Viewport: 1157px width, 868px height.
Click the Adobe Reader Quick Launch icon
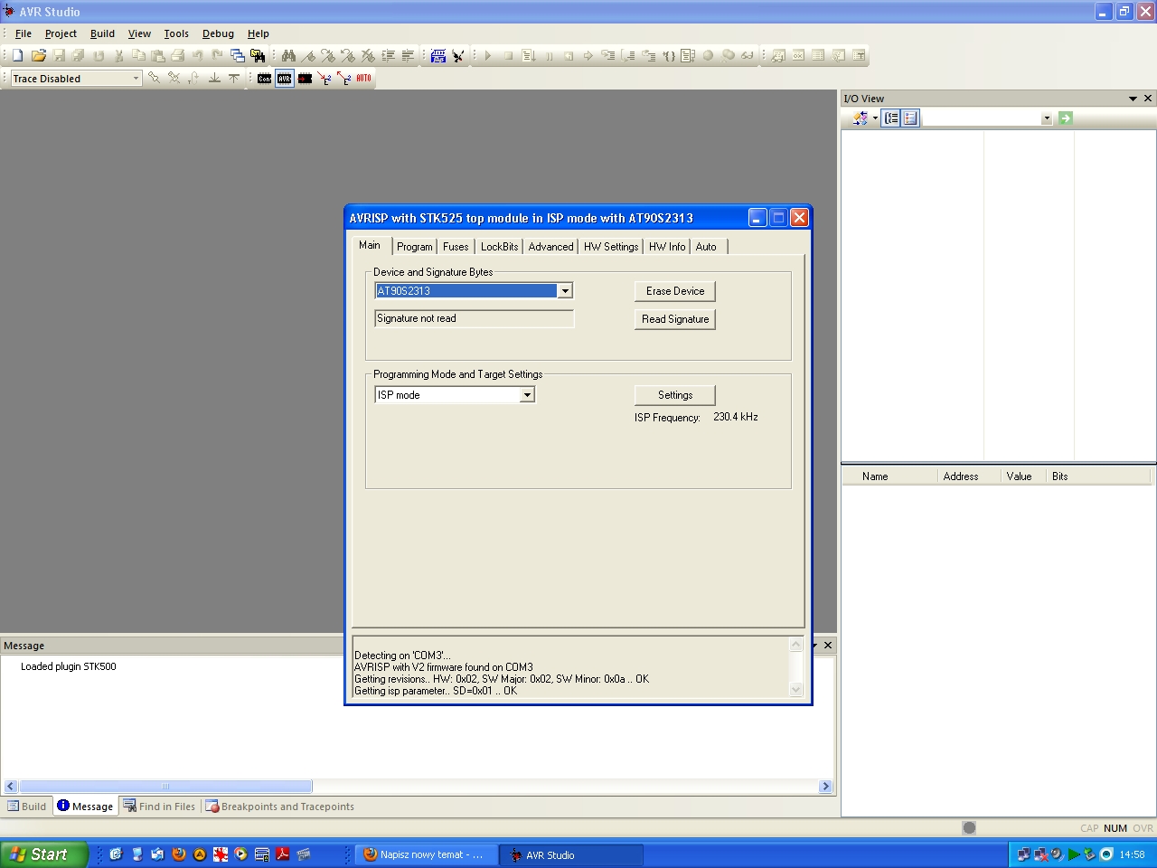(283, 854)
